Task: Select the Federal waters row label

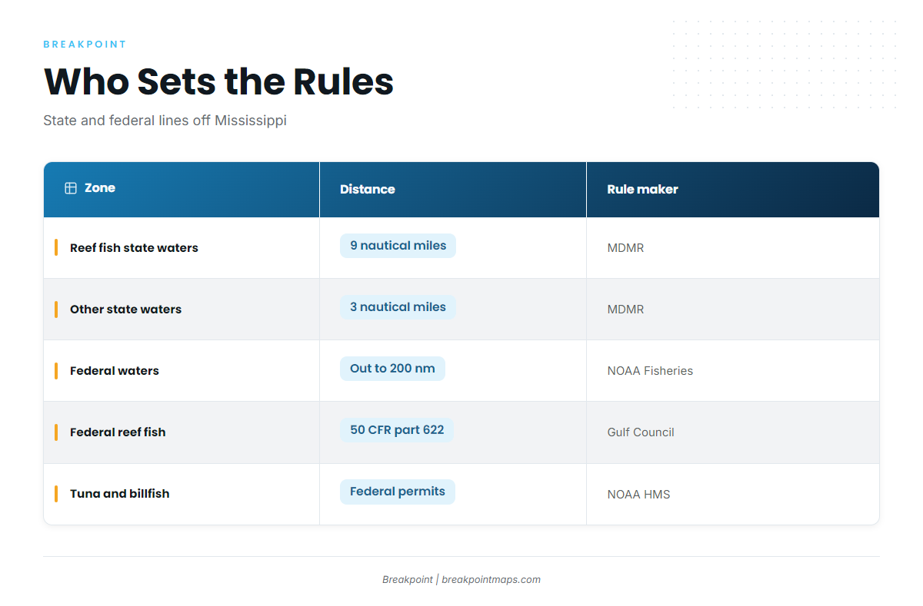Action: (x=115, y=371)
